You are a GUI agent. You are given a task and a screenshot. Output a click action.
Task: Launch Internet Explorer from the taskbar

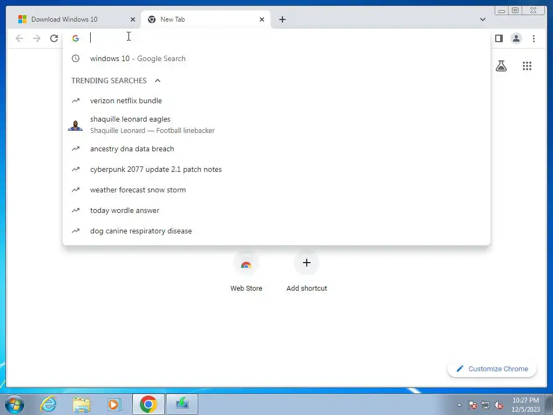tap(48, 404)
